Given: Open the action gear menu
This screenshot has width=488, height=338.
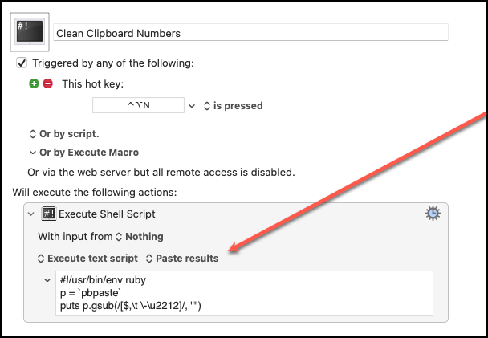Looking at the screenshot, I should tap(433, 213).
